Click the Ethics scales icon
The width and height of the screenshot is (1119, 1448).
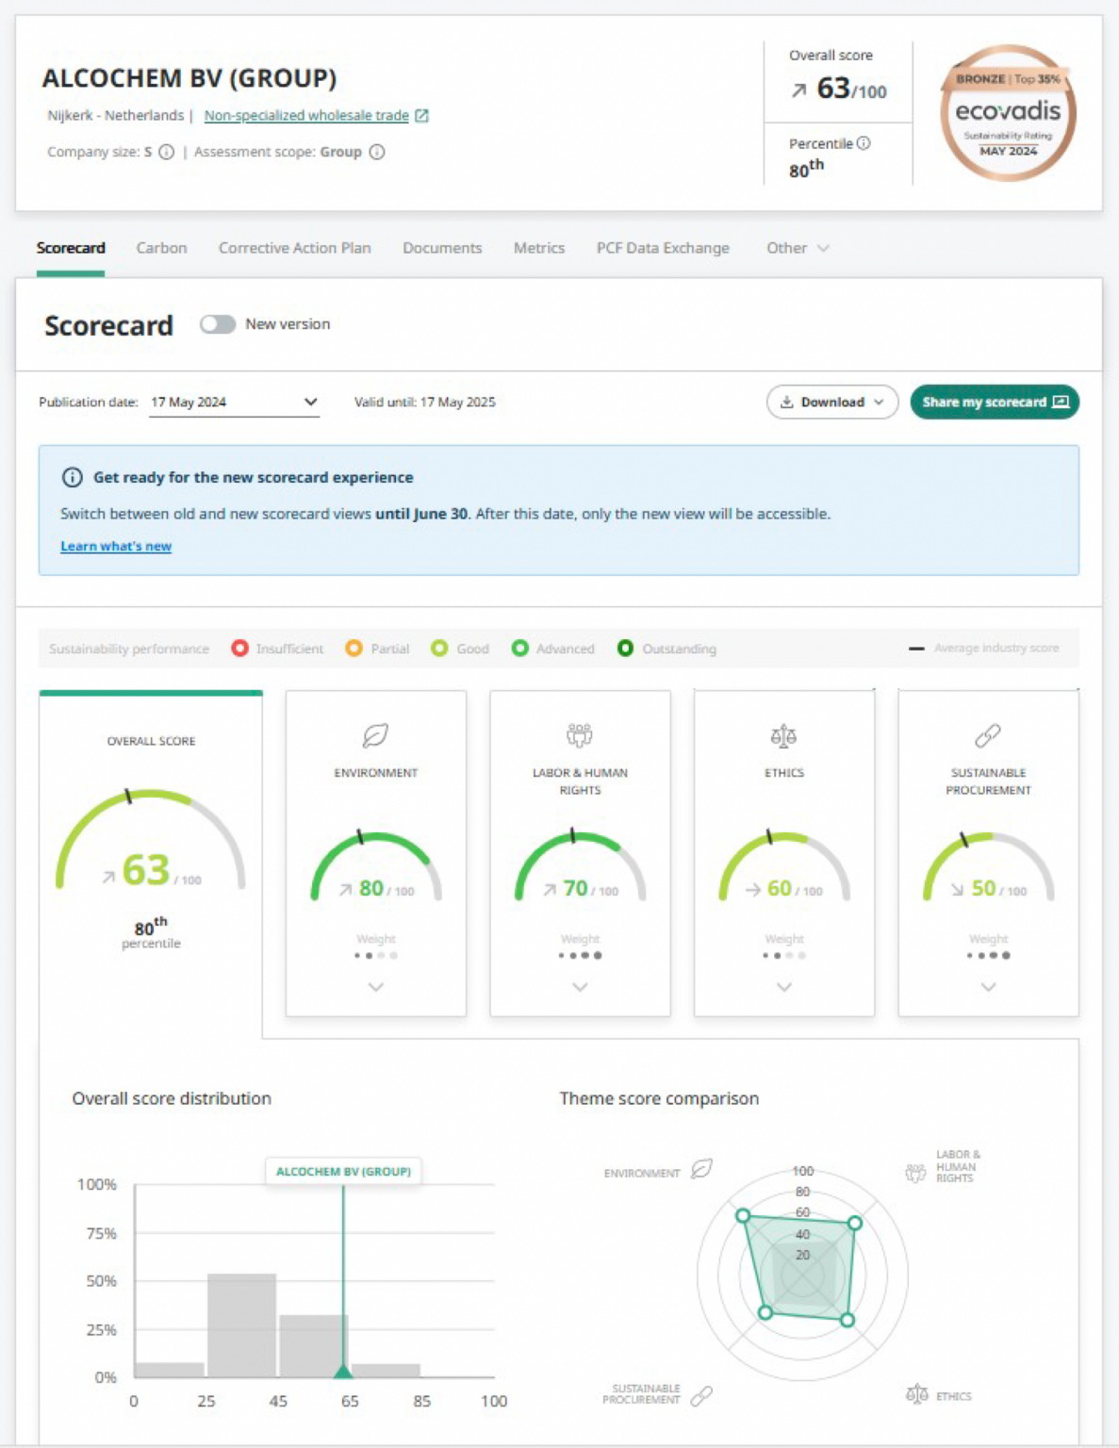[x=784, y=734]
